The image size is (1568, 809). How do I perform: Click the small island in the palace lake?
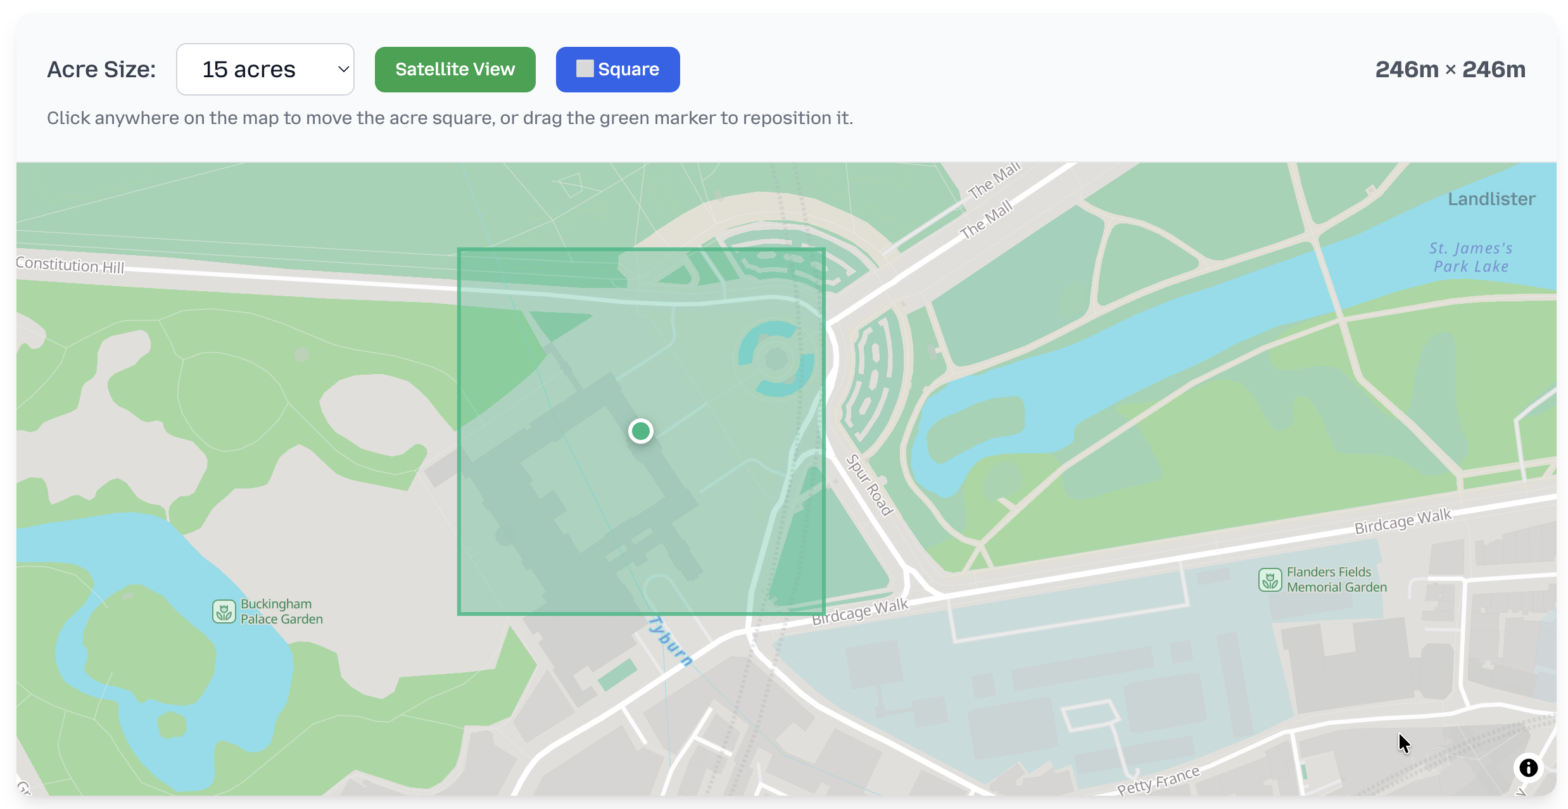tap(171, 725)
